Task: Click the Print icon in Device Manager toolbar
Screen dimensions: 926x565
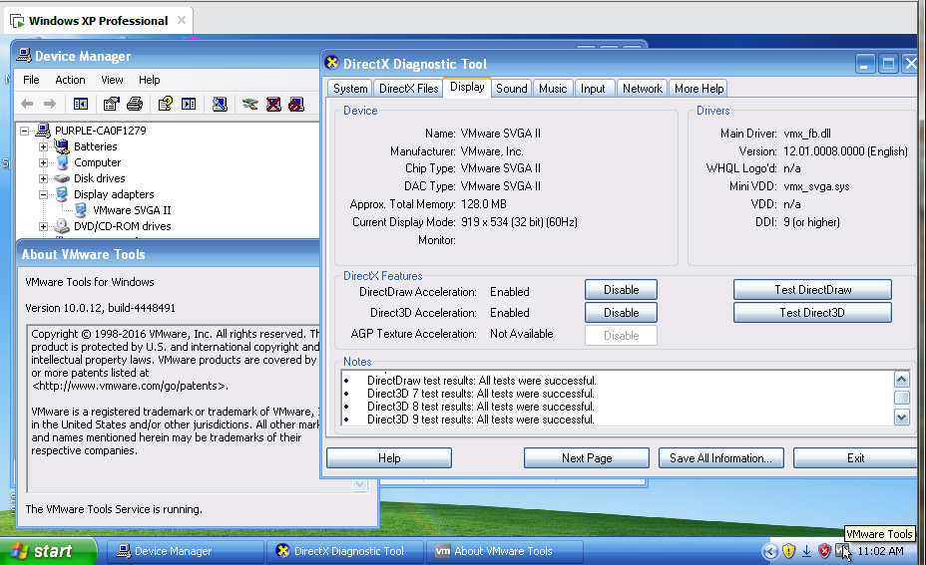Action: coord(135,105)
